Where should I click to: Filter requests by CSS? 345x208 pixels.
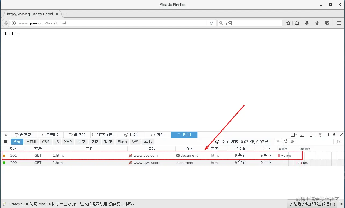(46, 142)
